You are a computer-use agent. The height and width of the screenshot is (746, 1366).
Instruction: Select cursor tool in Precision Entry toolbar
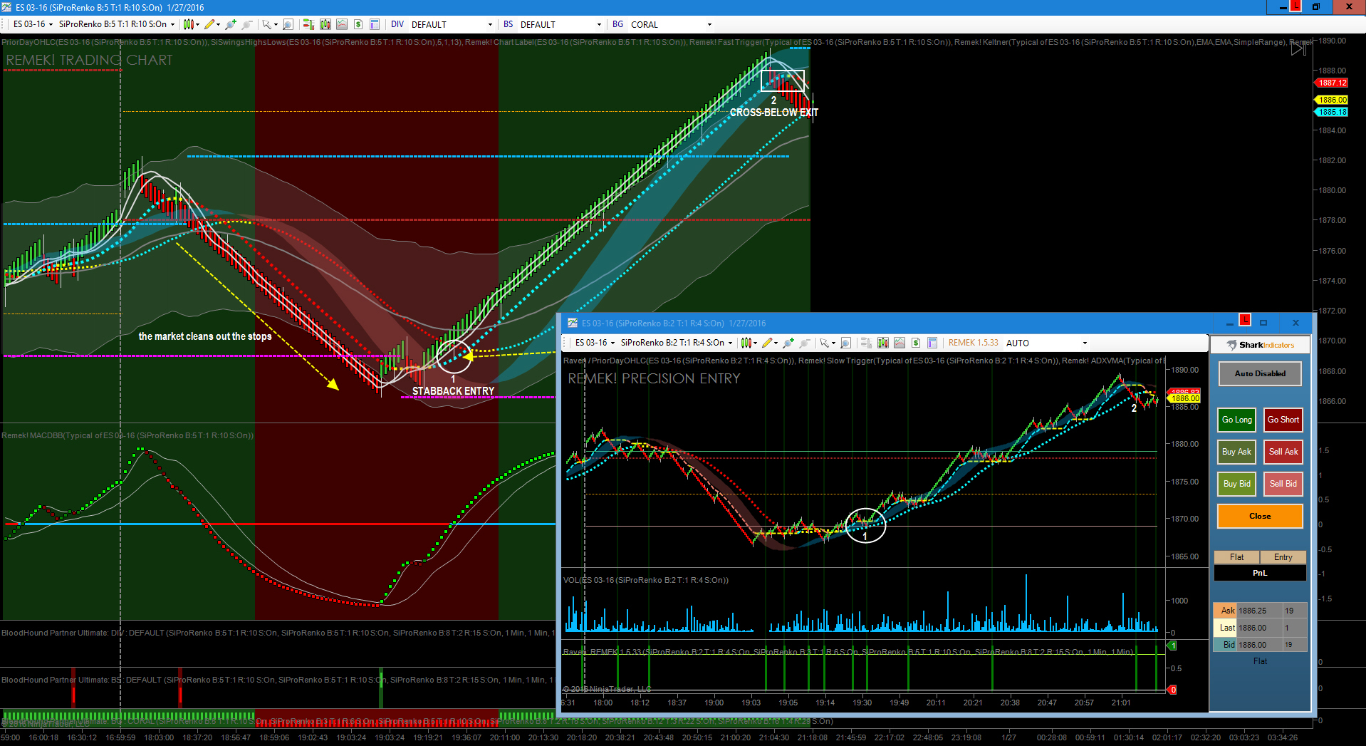point(825,343)
